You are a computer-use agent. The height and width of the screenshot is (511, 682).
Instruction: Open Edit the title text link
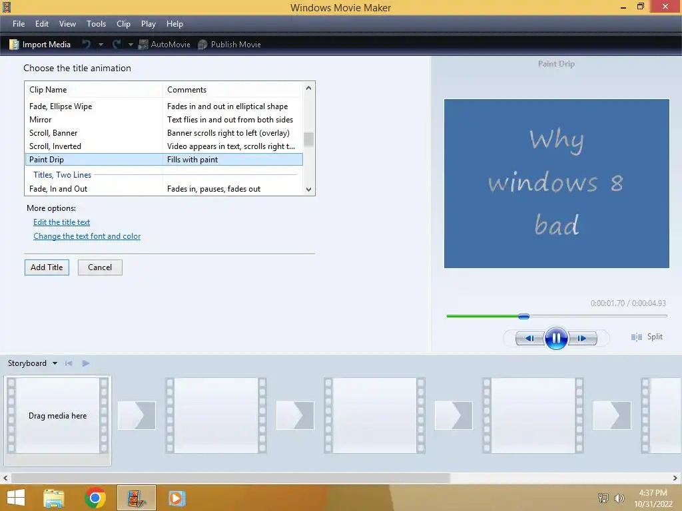[x=62, y=222]
